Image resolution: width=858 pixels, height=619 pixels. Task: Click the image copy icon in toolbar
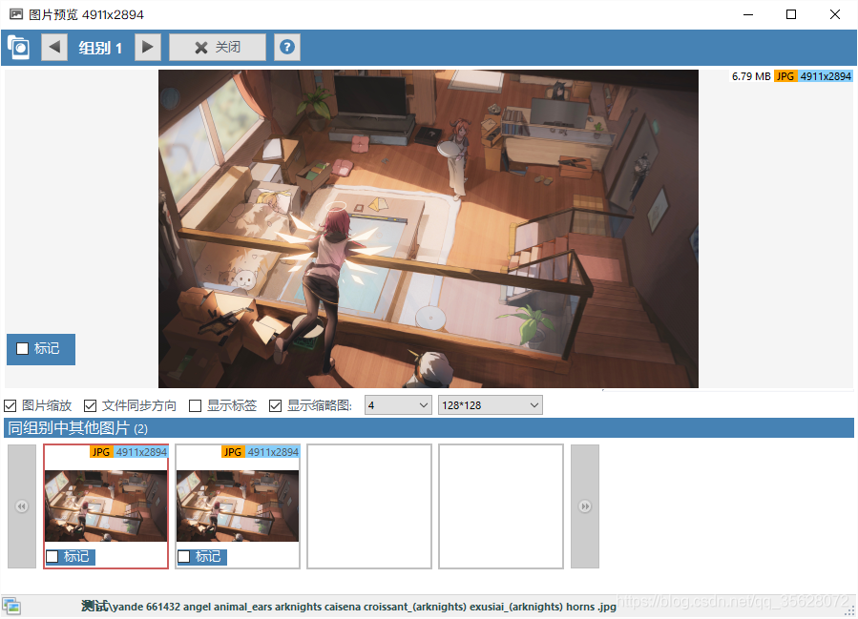18,48
